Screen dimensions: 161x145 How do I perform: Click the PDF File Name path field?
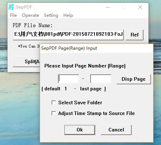(x=68, y=35)
